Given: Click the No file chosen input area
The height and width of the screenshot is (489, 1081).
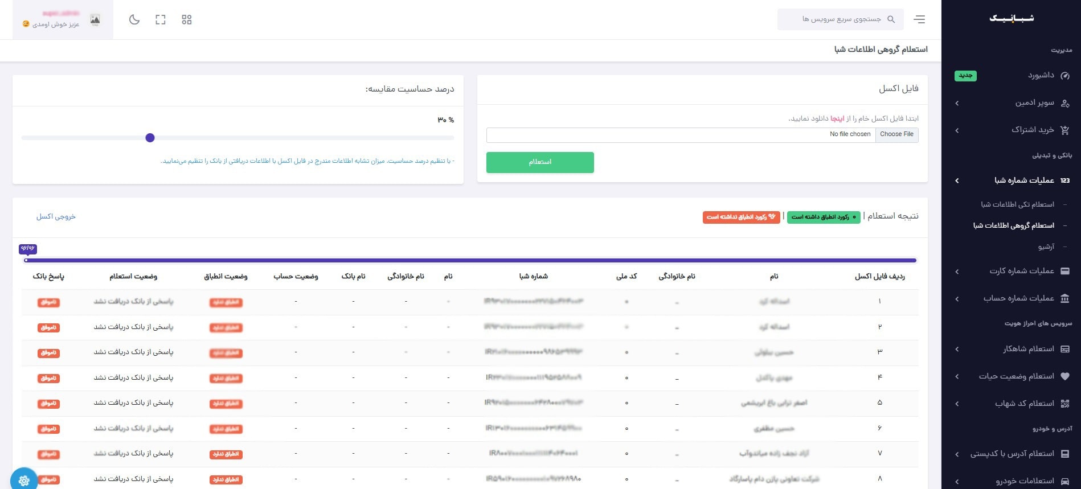Looking at the screenshot, I should coord(681,134).
